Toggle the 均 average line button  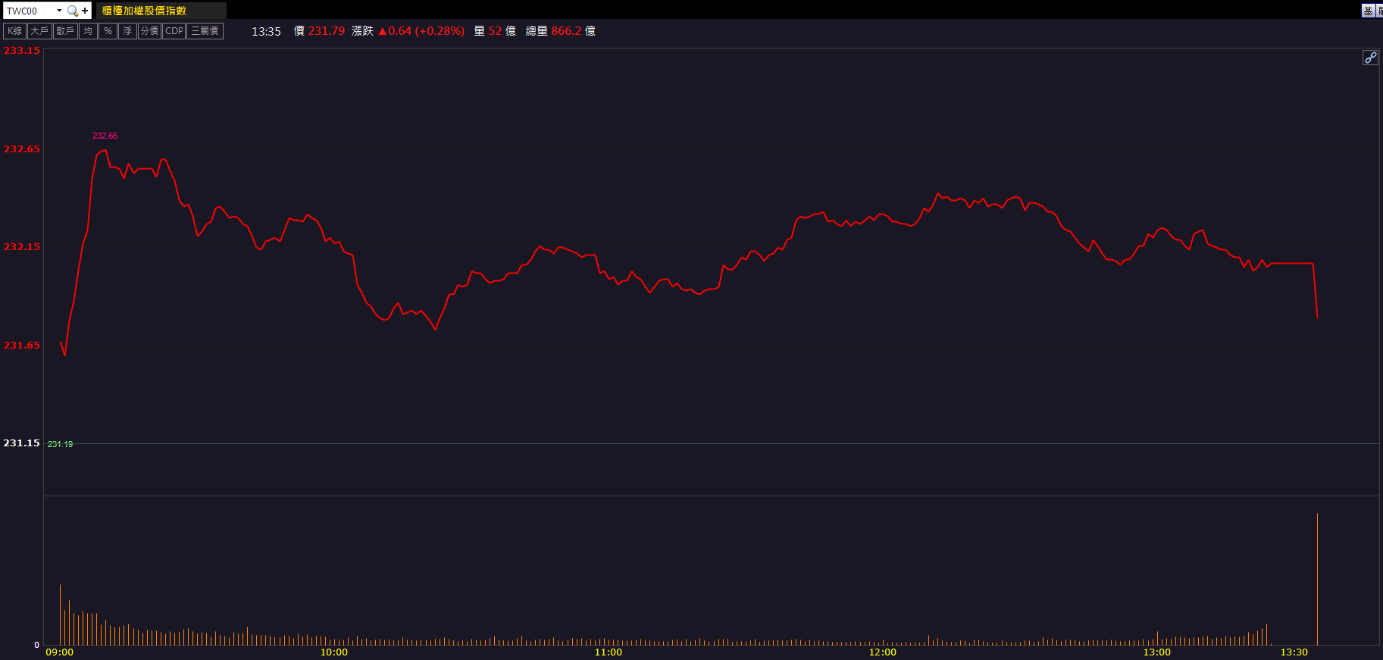tap(88, 31)
